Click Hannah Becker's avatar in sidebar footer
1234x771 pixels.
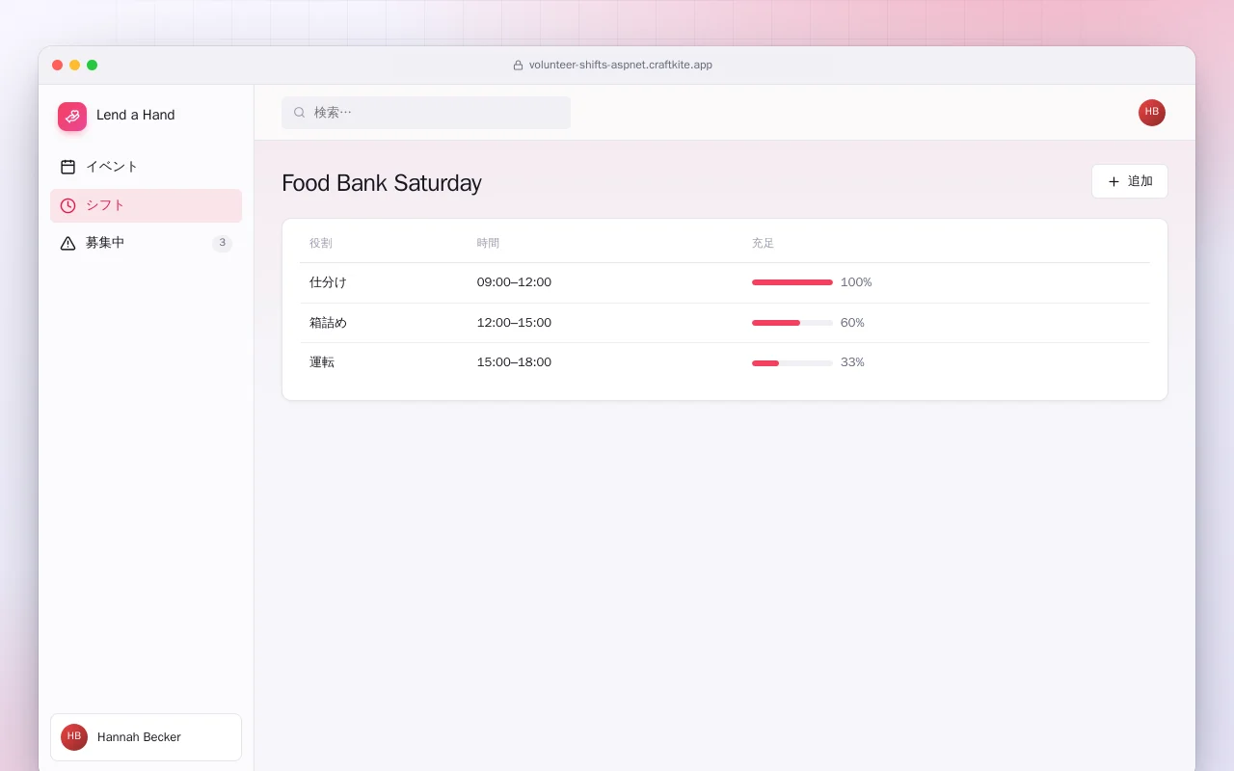click(74, 737)
